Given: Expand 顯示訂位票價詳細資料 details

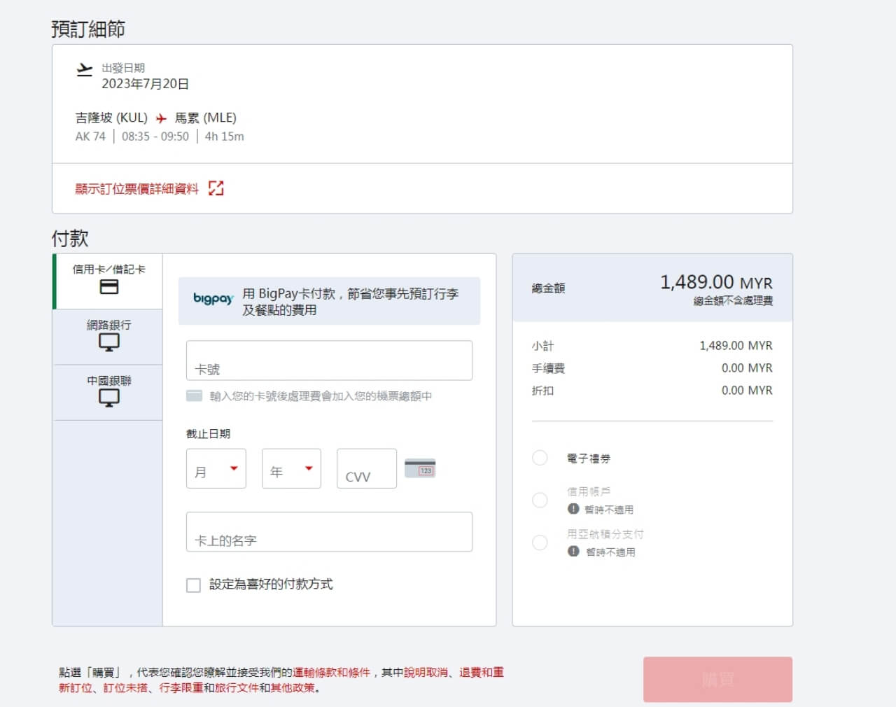Looking at the screenshot, I should click(136, 188).
